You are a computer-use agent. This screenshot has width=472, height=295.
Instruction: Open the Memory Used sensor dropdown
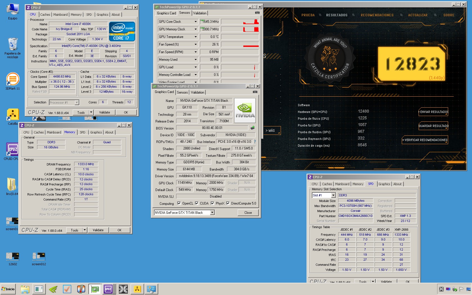pos(196,60)
